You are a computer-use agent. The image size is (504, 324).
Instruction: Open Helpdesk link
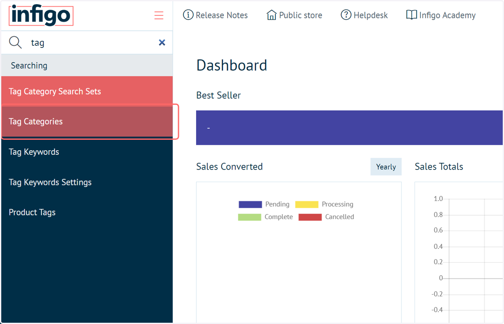click(x=364, y=16)
